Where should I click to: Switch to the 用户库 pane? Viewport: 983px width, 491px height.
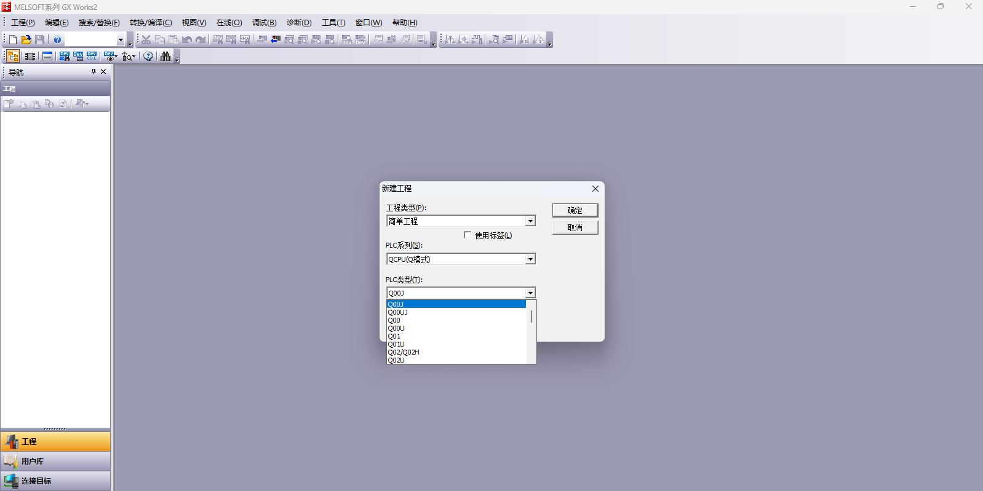[x=55, y=461]
